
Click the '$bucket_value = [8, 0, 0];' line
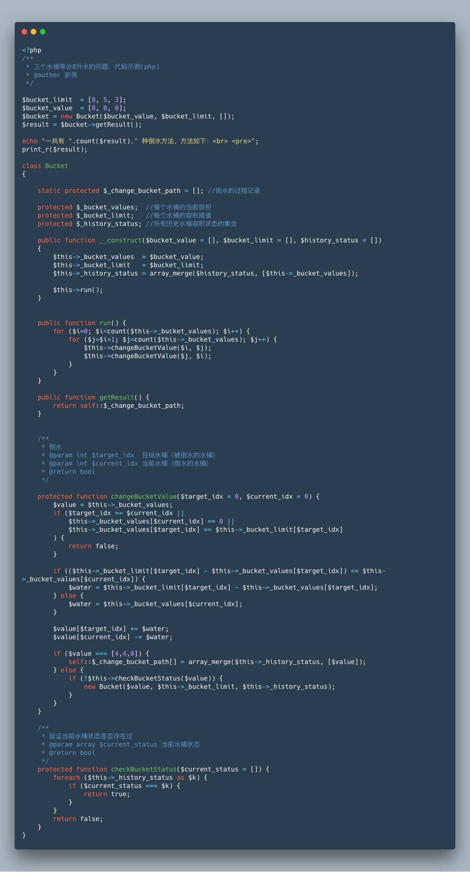pyautogui.click(x=74, y=108)
